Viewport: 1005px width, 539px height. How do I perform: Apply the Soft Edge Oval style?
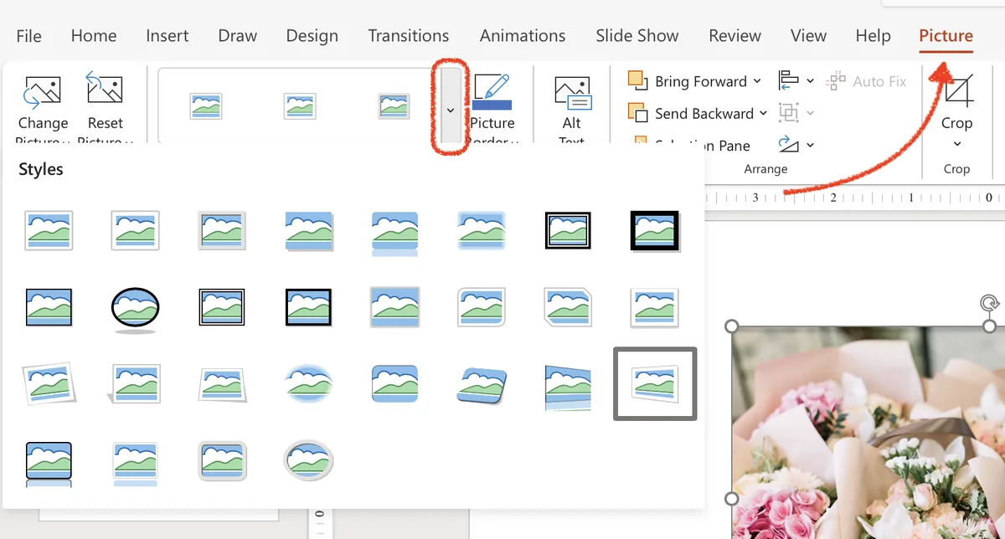tap(308, 384)
